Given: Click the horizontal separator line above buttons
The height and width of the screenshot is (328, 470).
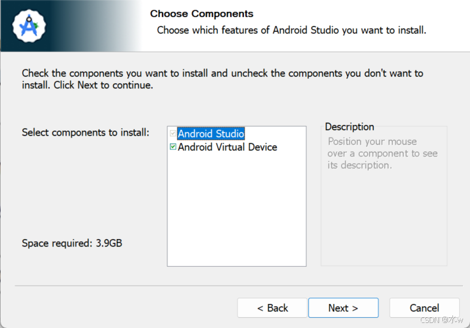Looking at the screenshot, I should tap(239, 286).
